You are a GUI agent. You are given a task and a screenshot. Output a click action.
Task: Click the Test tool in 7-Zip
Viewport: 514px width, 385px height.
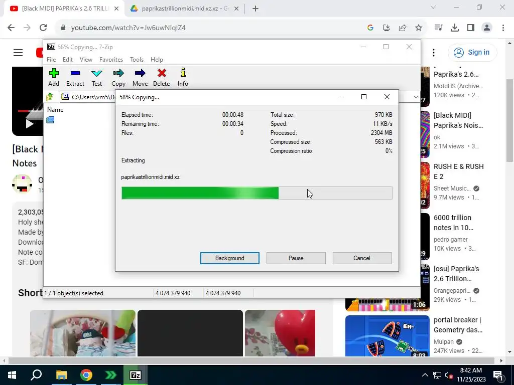point(97,78)
